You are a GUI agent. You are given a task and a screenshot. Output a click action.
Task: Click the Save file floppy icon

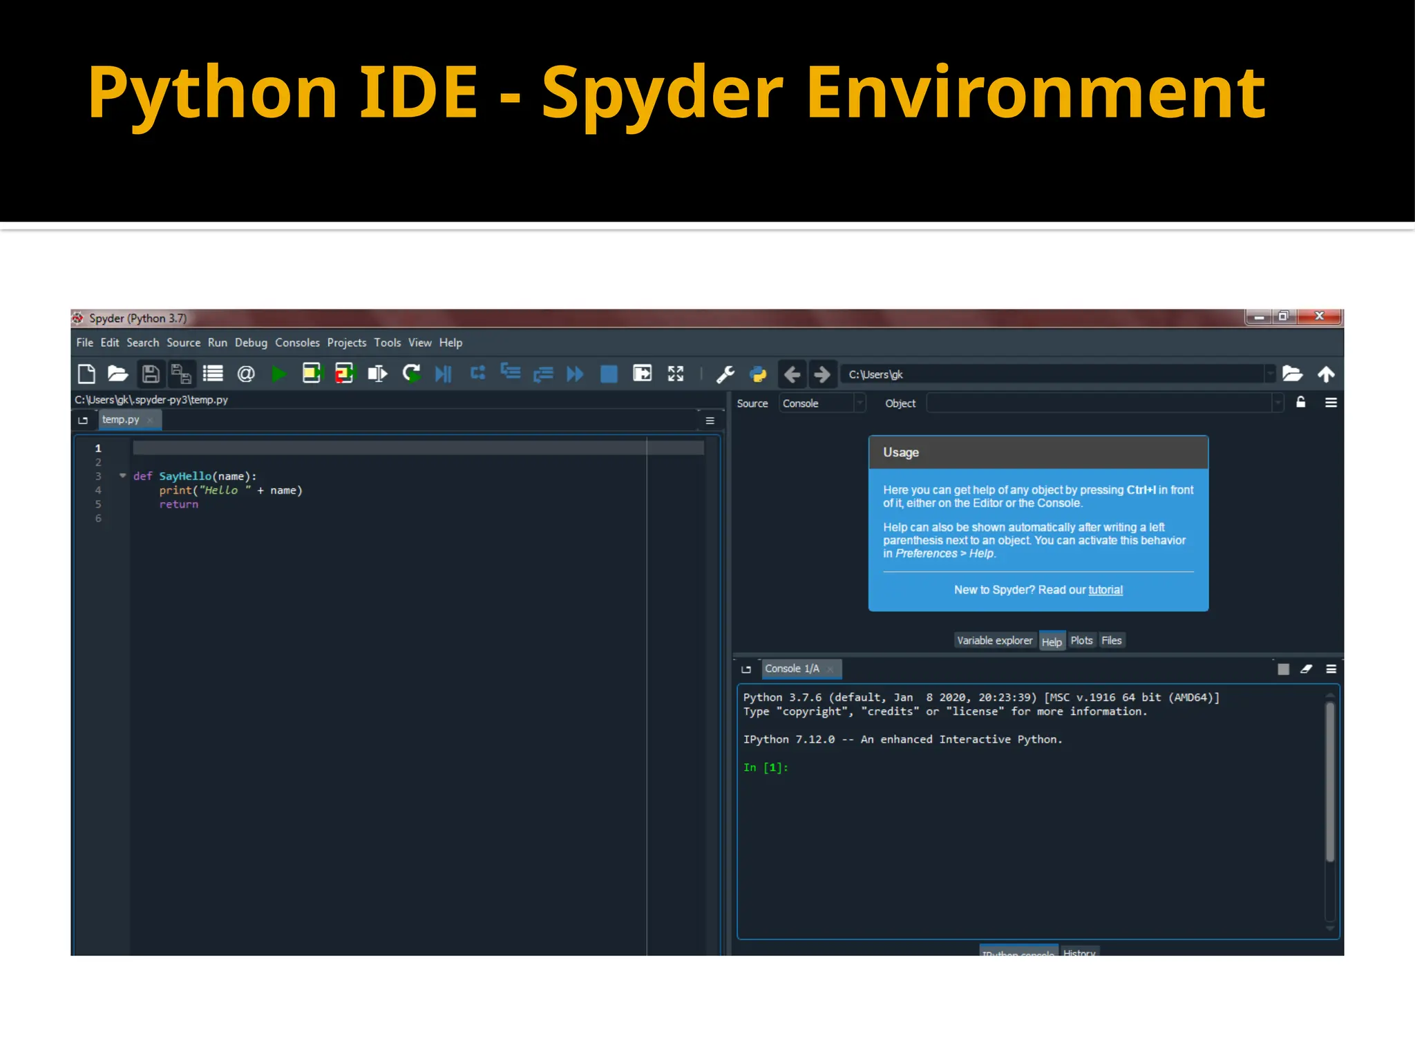pos(151,374)
